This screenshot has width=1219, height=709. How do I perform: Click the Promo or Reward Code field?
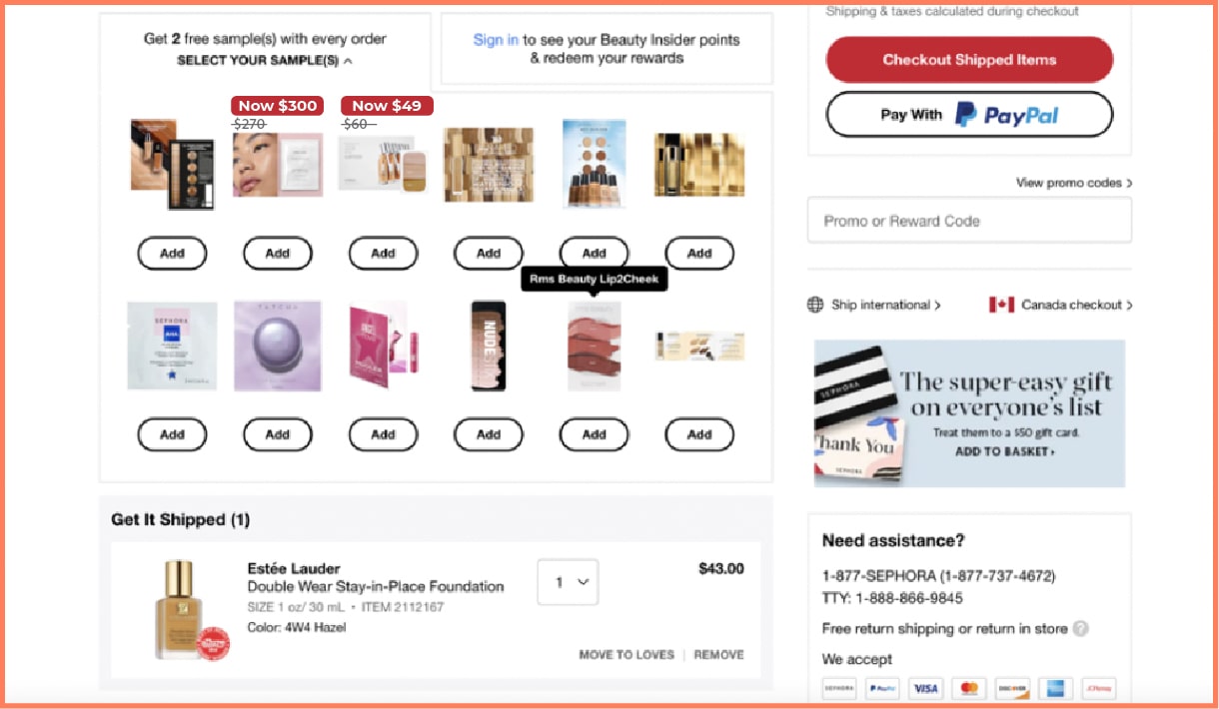pos(969,221)
